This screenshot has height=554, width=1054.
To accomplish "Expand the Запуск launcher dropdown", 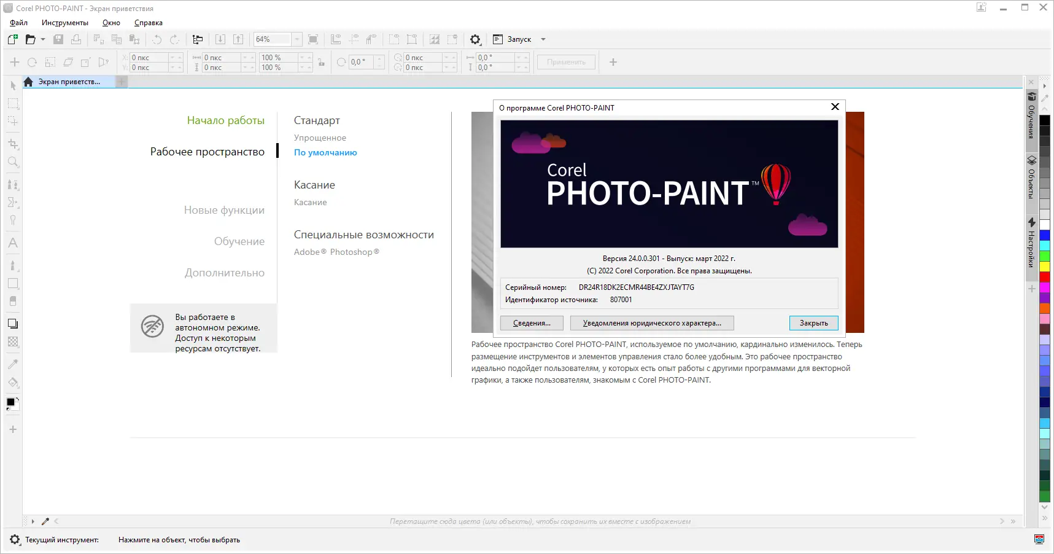I will (543, 39).
